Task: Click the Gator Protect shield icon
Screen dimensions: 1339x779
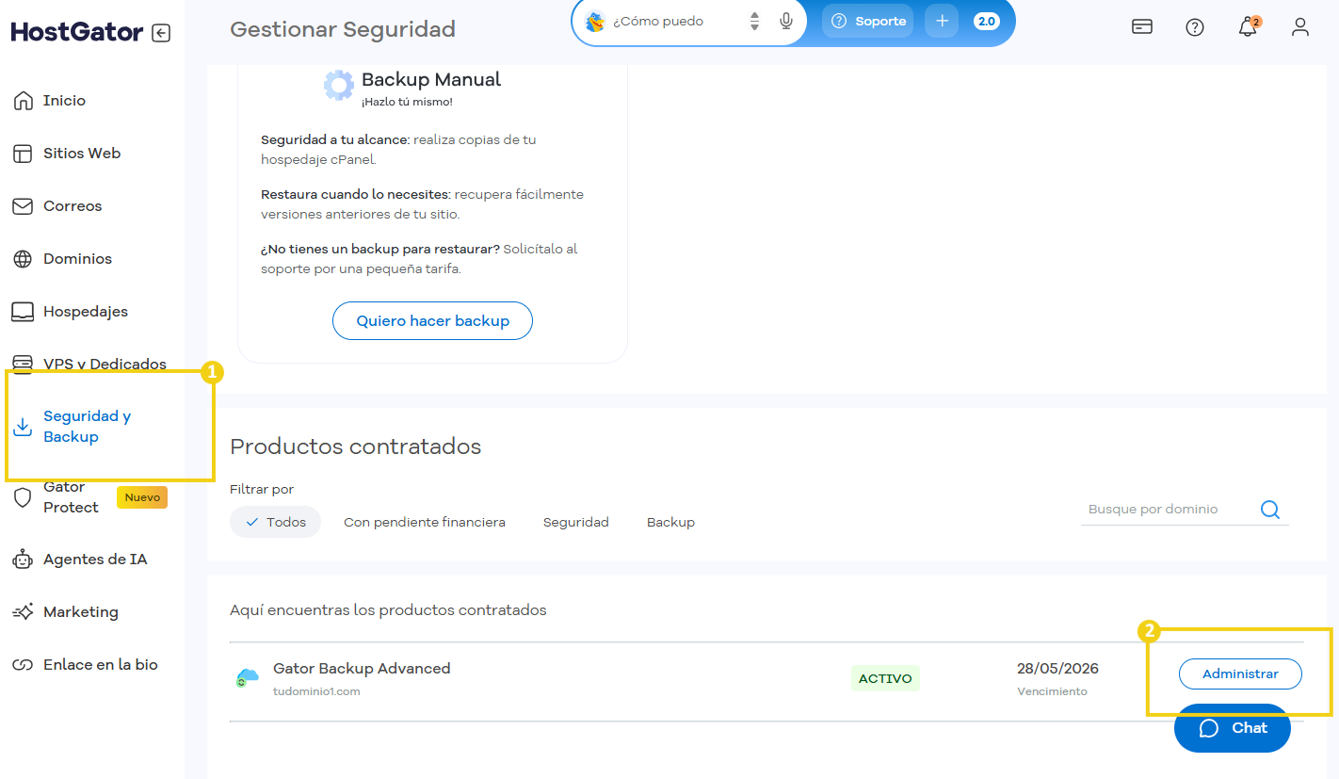Action: pyautogui.click(x=23, y=497)
